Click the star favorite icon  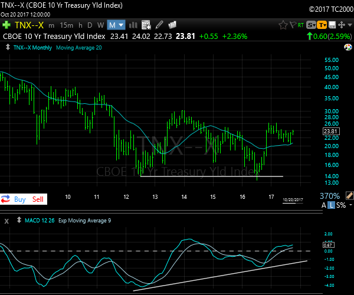283,25
